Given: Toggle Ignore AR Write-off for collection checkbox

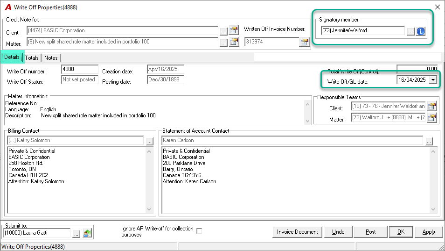Looking at the screenshot, I should [199, 231].
